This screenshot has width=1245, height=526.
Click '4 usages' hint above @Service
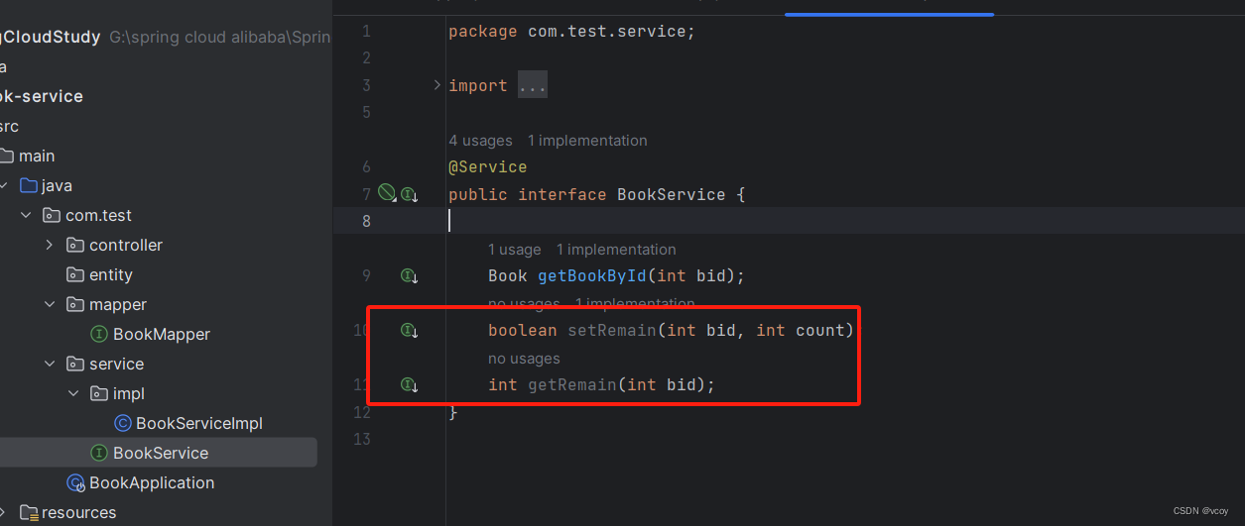point(481,141)
